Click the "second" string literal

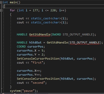[38, 83]
